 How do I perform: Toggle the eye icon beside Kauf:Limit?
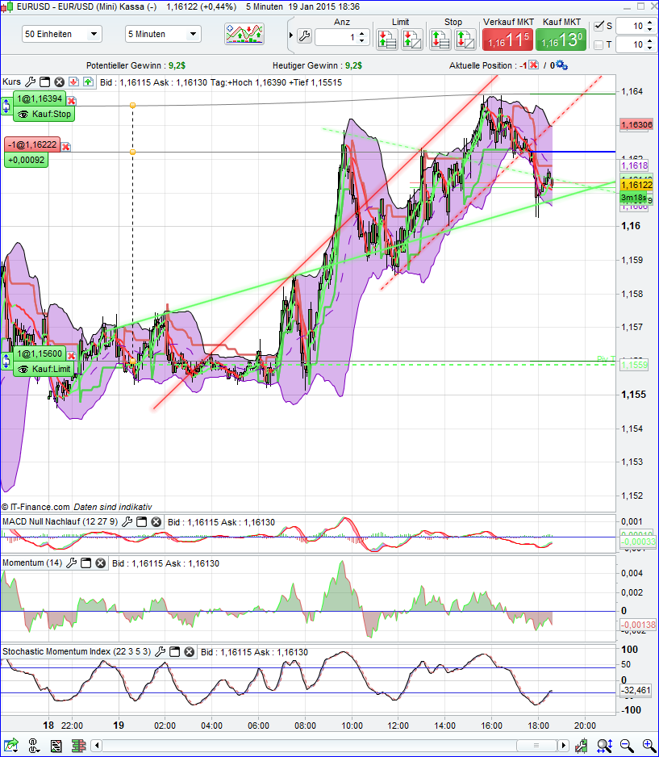coord(23,367)
